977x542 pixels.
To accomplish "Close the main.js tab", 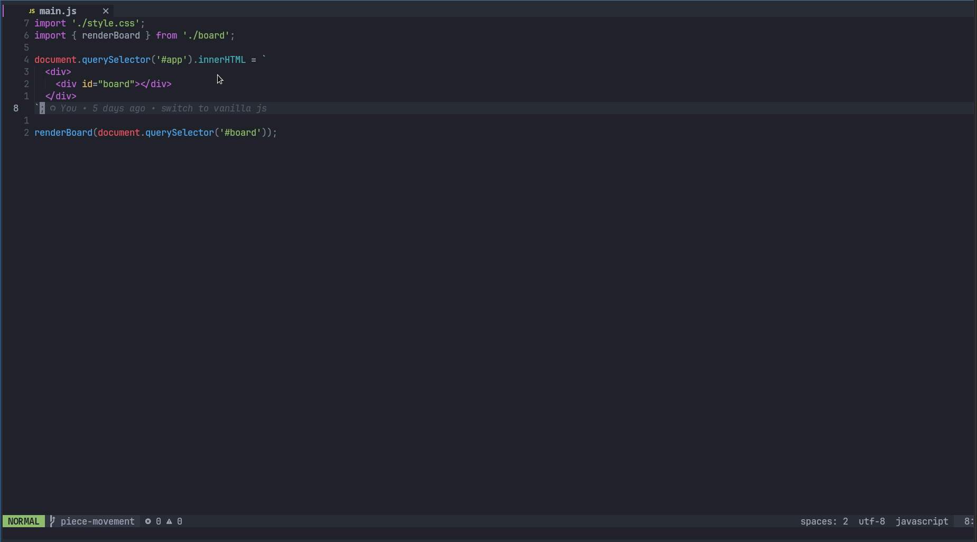I will click(106, 11).
